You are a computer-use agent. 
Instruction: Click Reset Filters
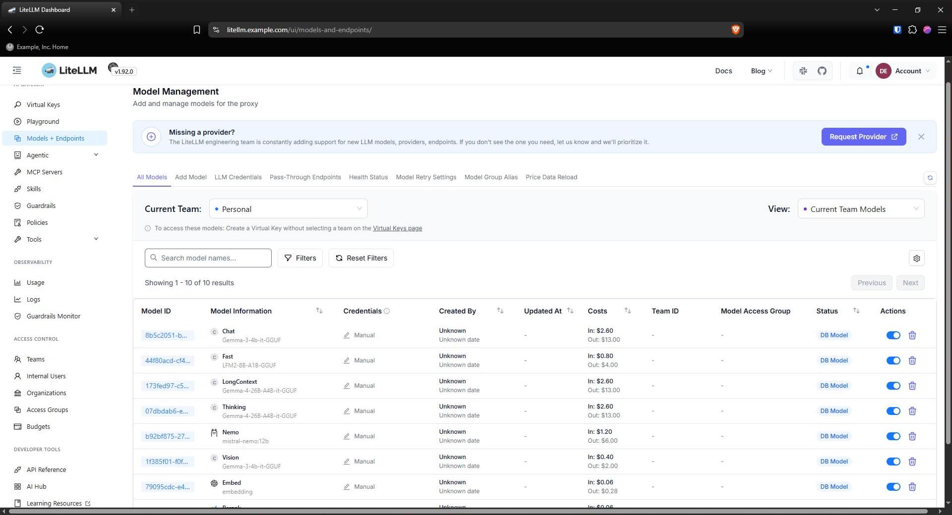[361, 258]
